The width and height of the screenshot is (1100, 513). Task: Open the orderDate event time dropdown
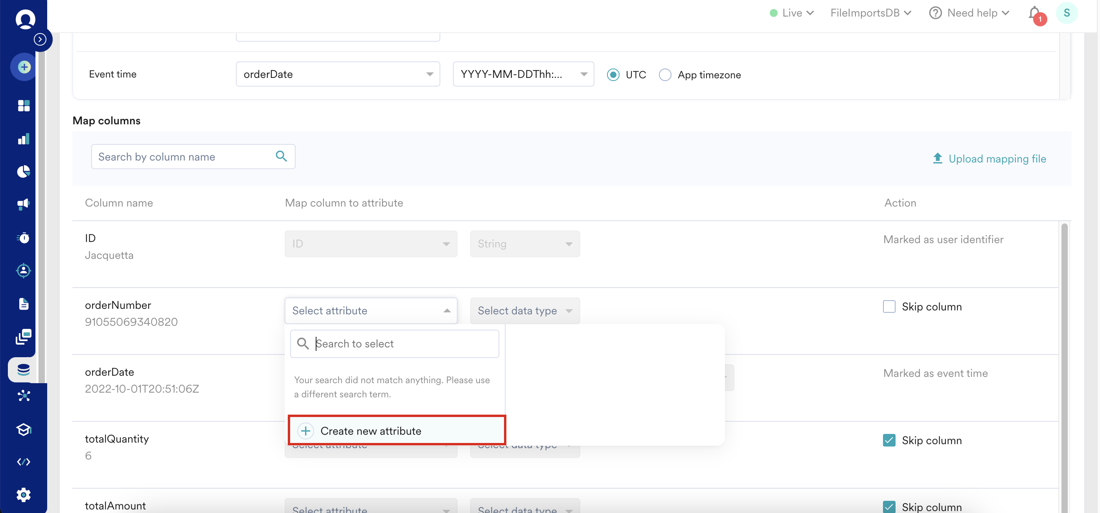(x=337, y=74)
